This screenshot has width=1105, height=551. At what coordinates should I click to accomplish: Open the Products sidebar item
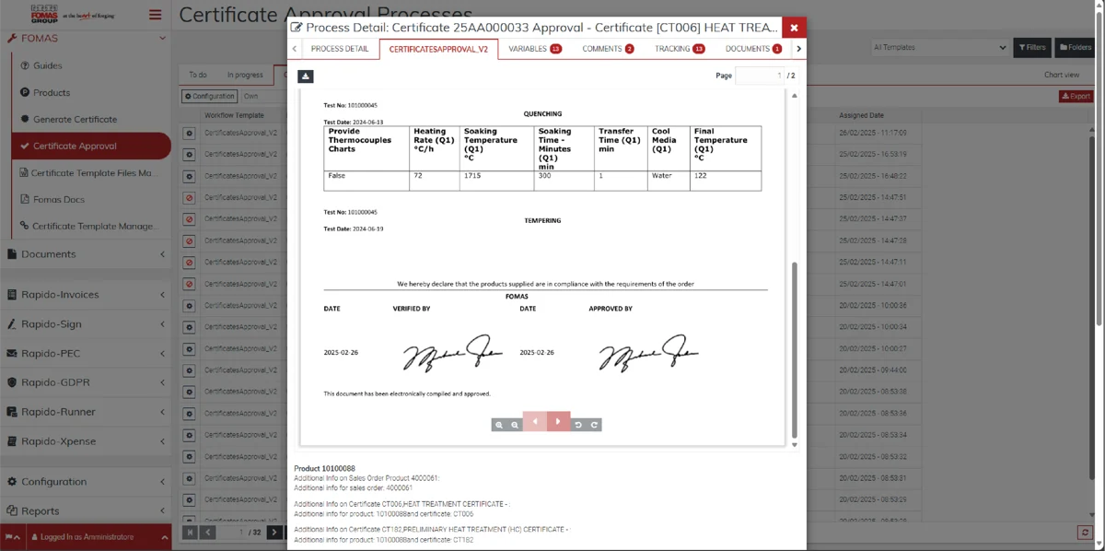pyautogui.click(x=52, y=92)
